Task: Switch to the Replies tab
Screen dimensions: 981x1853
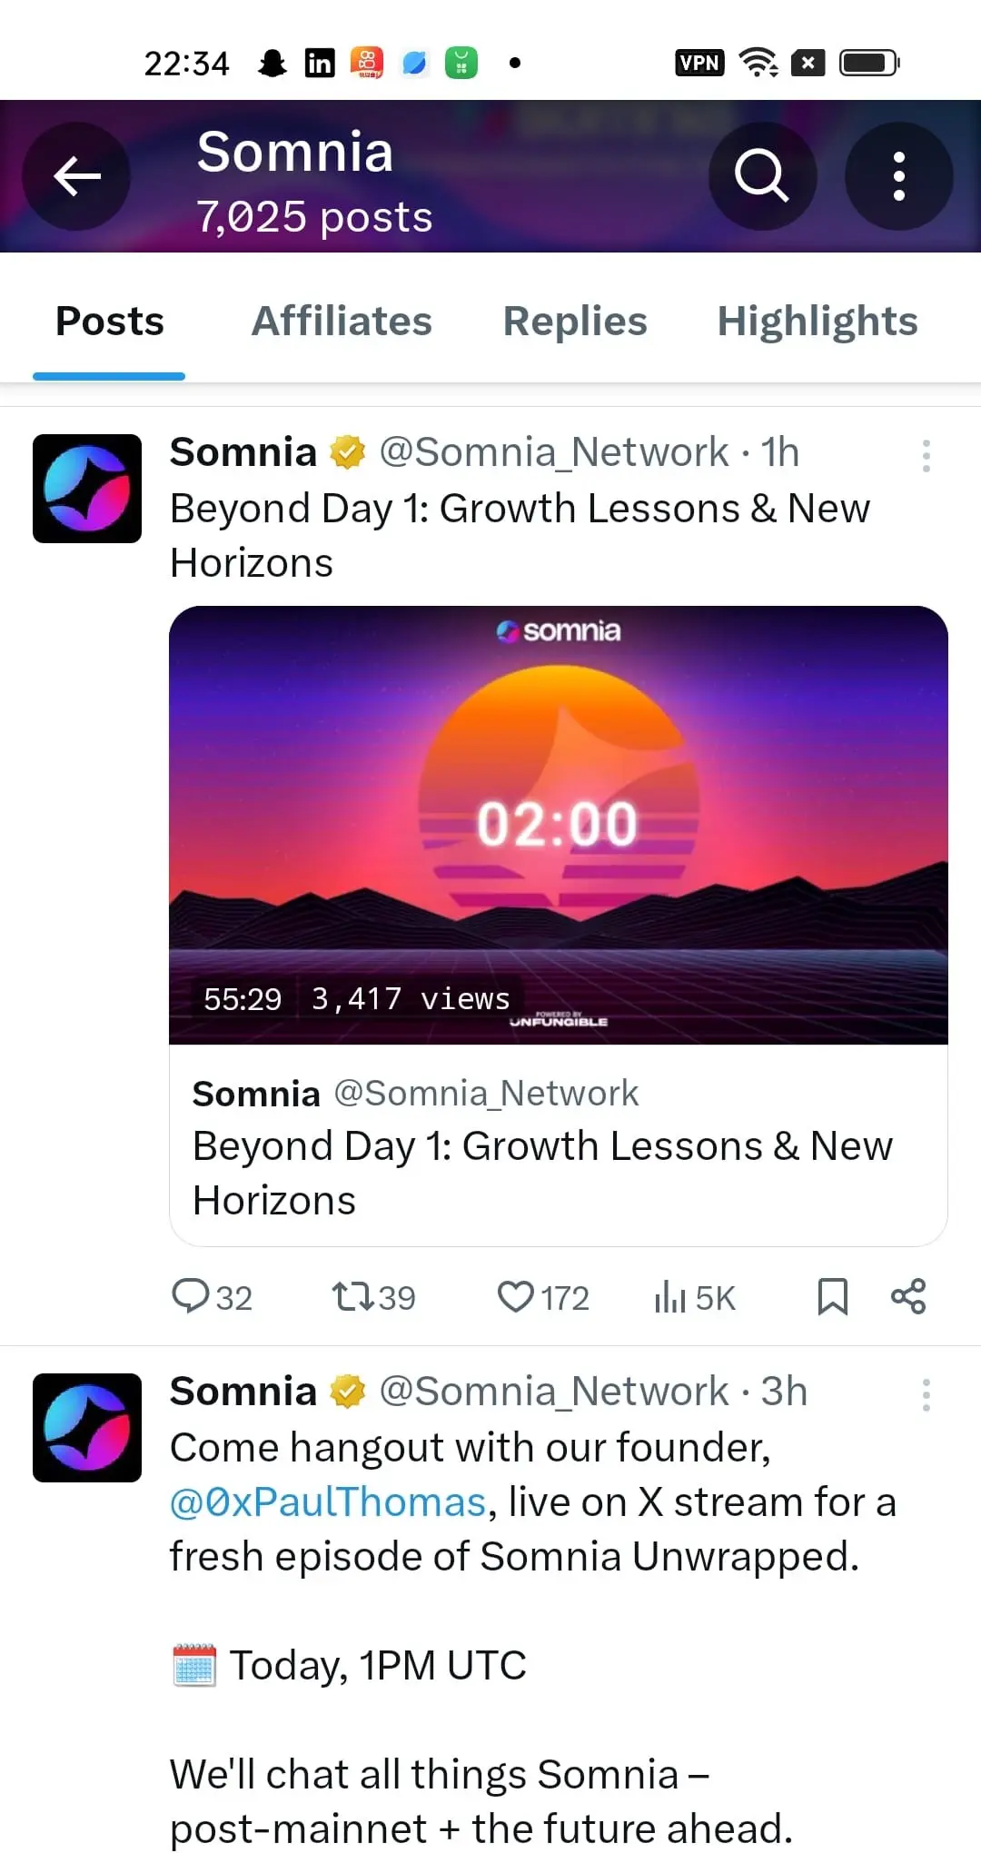Action: pos(575,322)
